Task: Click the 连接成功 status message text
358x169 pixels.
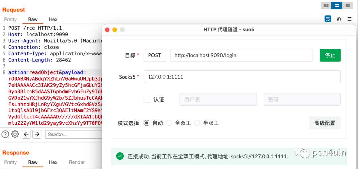Action: [x=207, y=156]
